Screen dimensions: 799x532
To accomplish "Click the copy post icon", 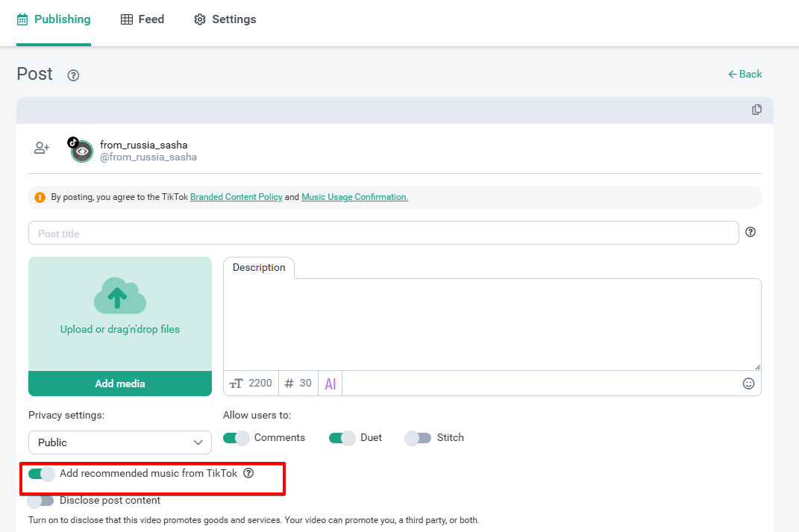I will [x=756, y=110].
